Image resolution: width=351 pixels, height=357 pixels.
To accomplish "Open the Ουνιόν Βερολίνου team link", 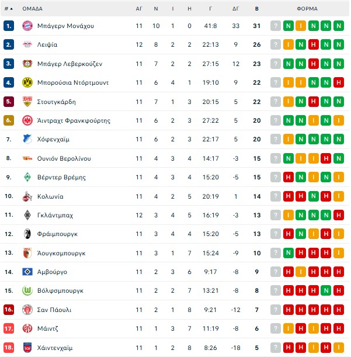I will click(65, 158).
